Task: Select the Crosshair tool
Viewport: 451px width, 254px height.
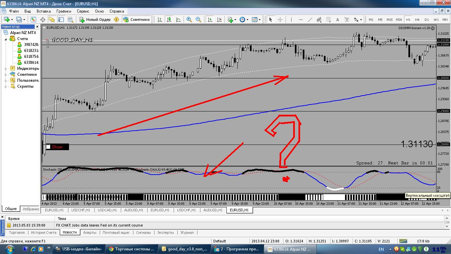Action: [x=280, y=20]
